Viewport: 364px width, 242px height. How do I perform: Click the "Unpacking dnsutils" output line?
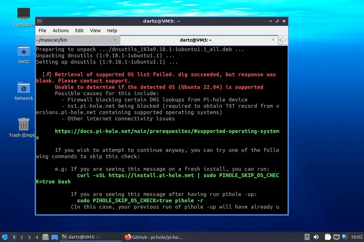pyautogui.click(x=105, y=56)
